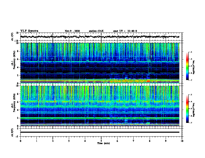Click the "2" tick on ch.2 frequency axis
Screen dimensions: 205x158
click(x=18, y=118)
